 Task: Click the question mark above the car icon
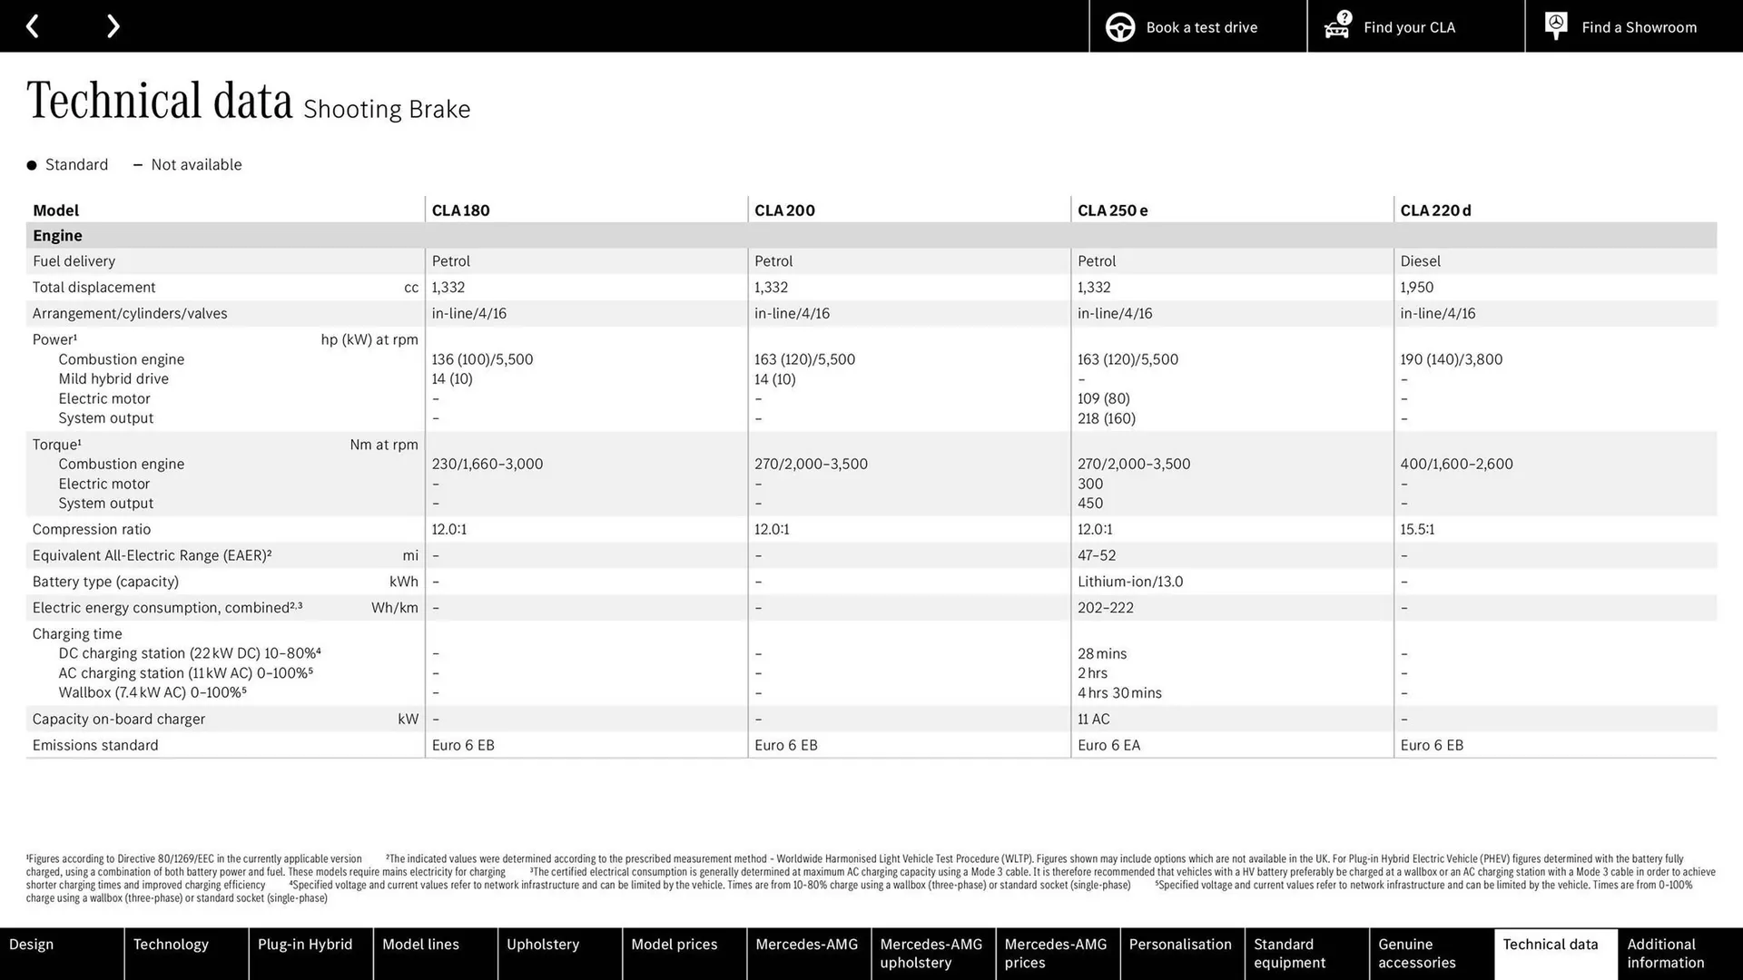tap(1344, 15)
